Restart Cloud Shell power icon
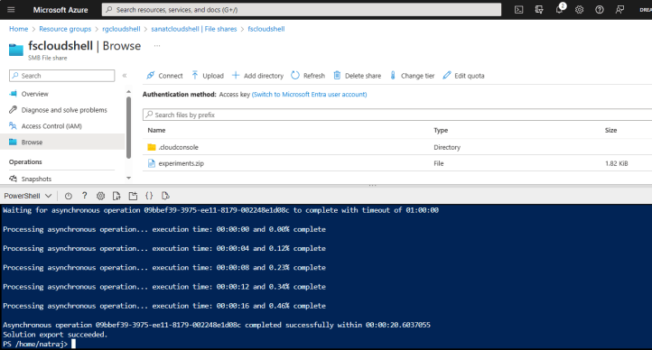The image size is (652, 350). (x=69, y=196)
